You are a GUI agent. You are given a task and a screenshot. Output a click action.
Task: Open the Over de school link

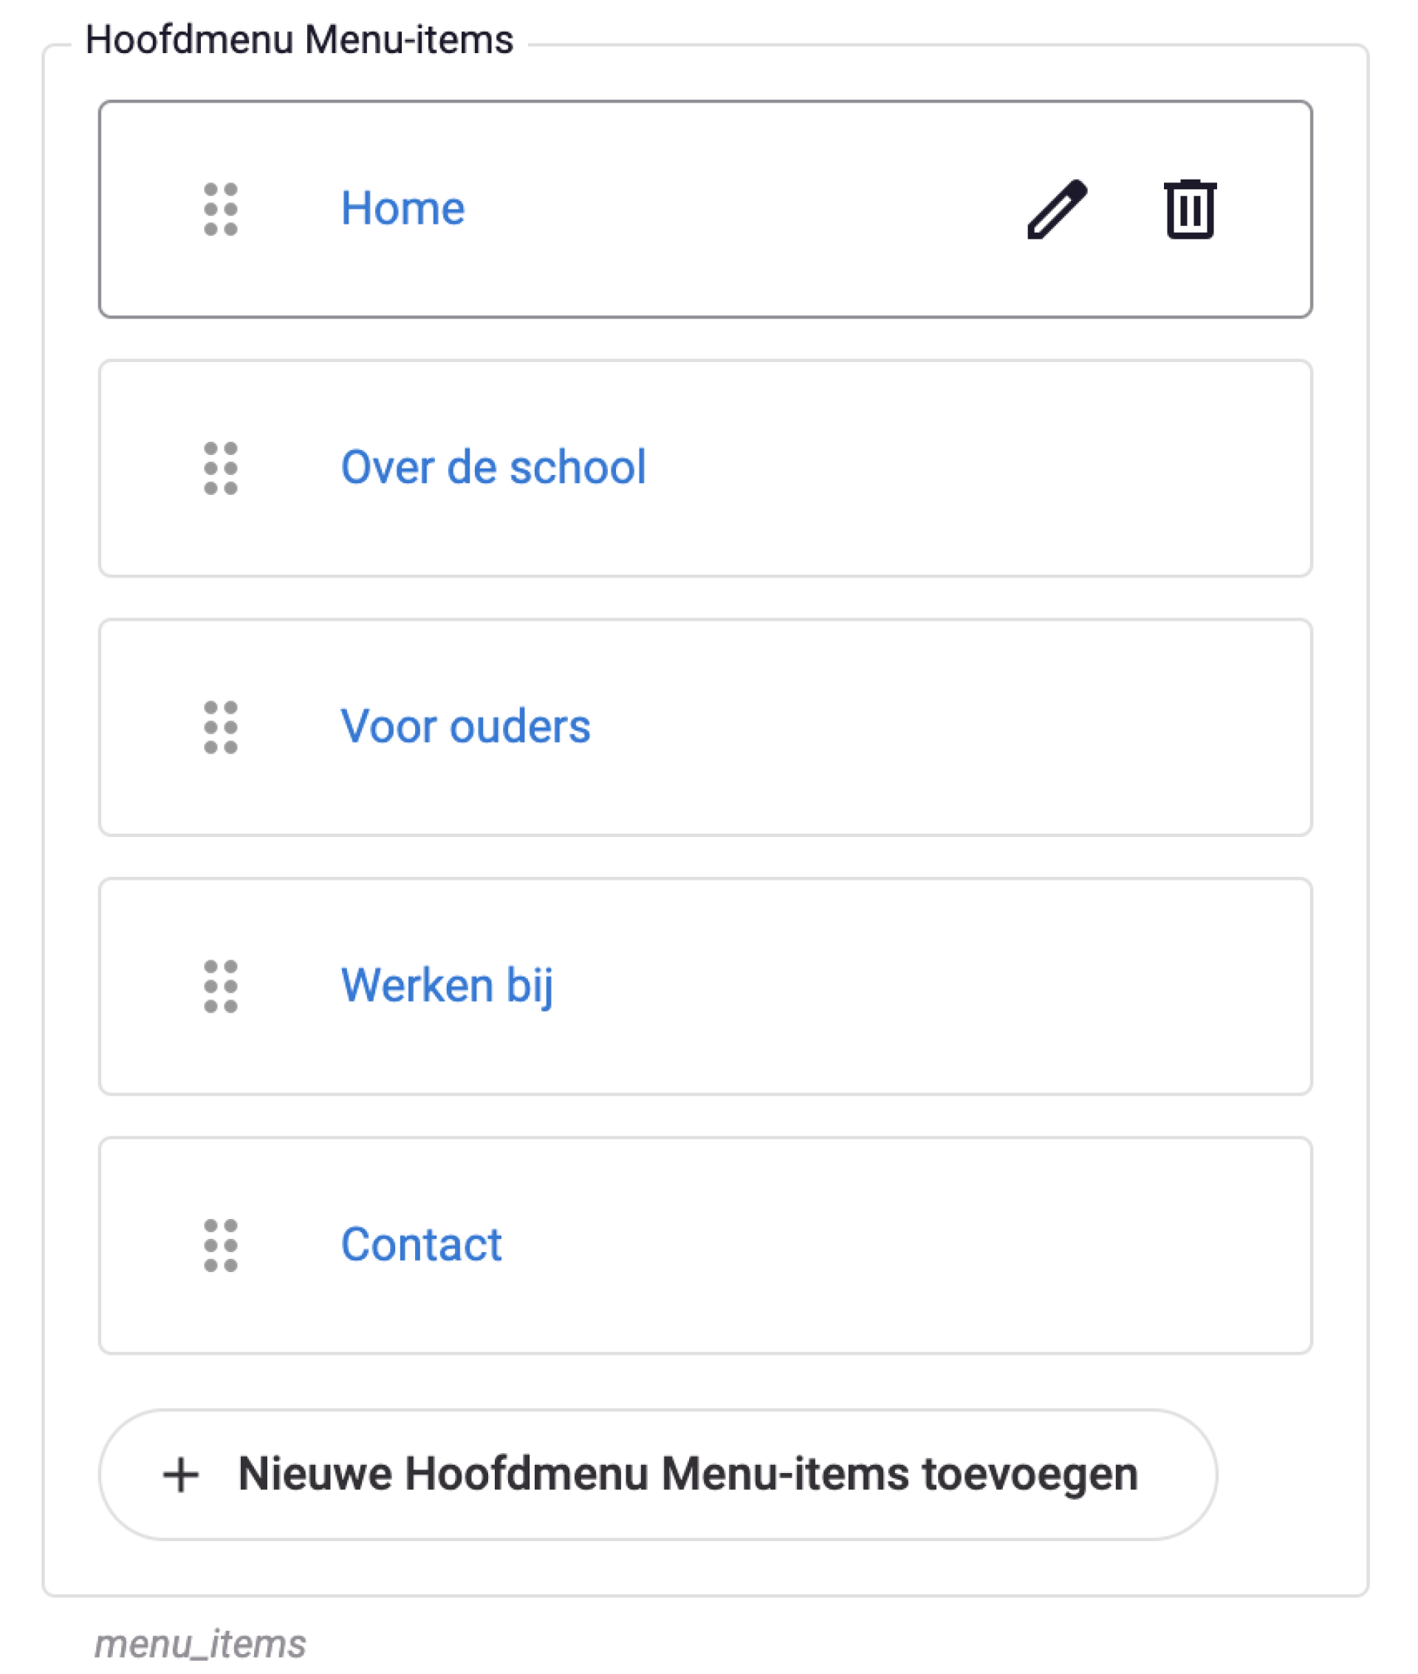pos(493,467)
